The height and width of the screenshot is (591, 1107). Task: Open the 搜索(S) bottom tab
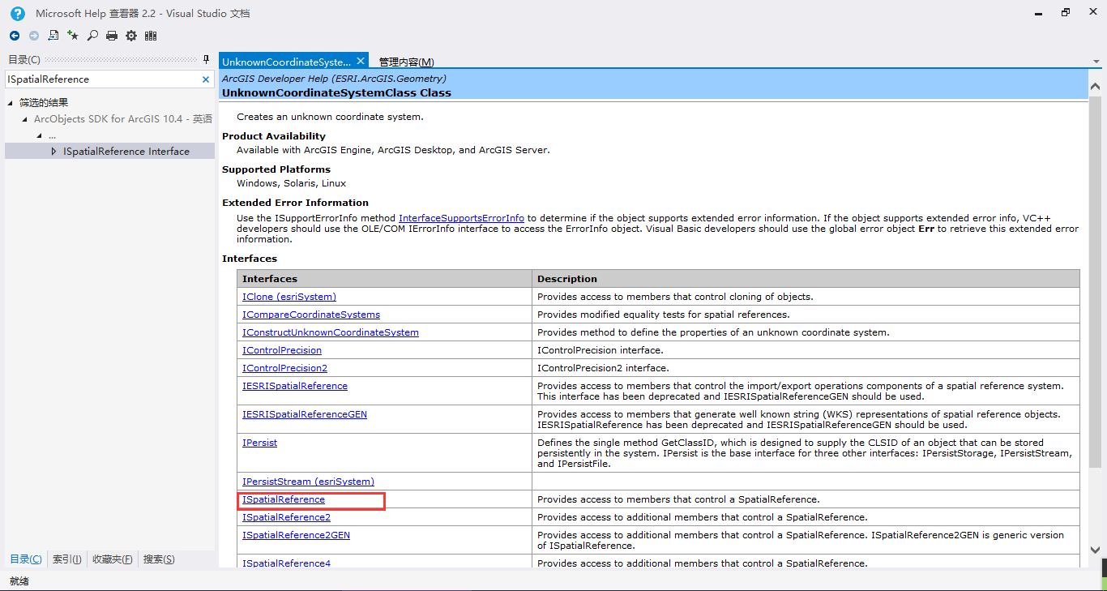coord(159,559)
